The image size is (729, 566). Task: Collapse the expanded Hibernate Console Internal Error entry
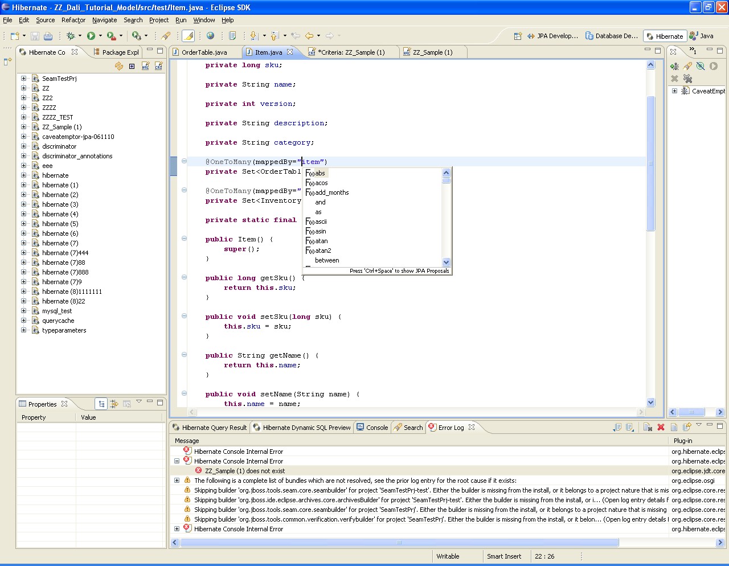pyautogui.click(x=177, y=461)
